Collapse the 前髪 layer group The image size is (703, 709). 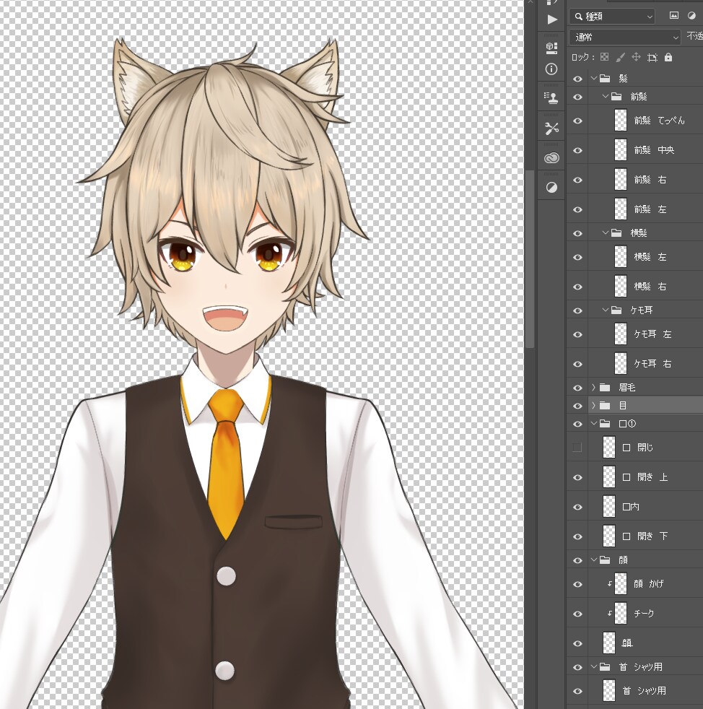606,96
